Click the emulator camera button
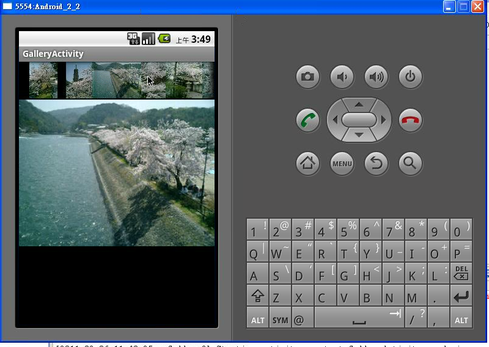The height and width of the screenshot is (347, 489). (308, 77)
